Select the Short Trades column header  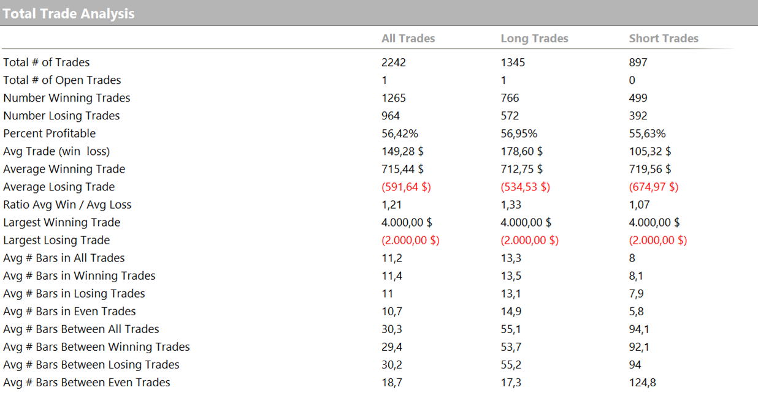point(664,39)
